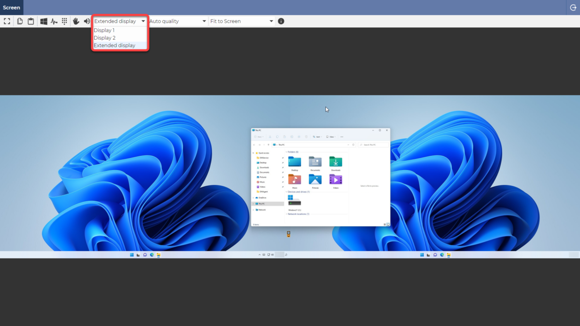Viewport: 580px width, 326px height.
Task: Click the Search This PC box
Action: pyautogui.click(x=373, y=145)
